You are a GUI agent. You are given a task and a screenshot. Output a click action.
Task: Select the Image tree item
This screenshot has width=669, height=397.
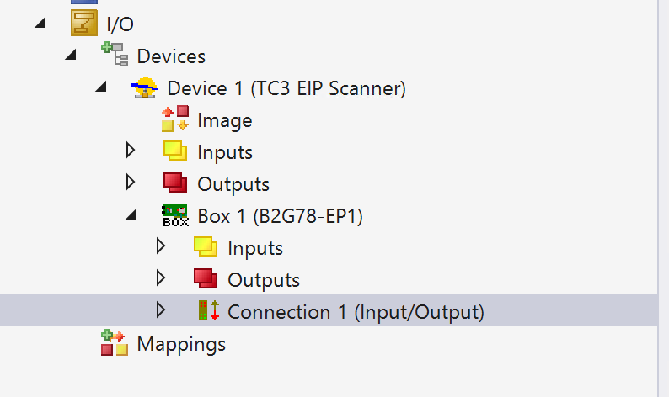click(224, 120)
